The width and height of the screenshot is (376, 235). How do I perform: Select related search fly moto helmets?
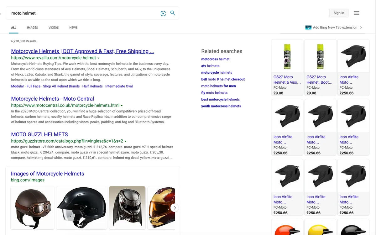[x=214, y=92]
